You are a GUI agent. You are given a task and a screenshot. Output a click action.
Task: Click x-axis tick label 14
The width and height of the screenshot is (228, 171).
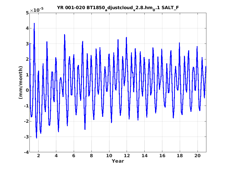[145, 156]
